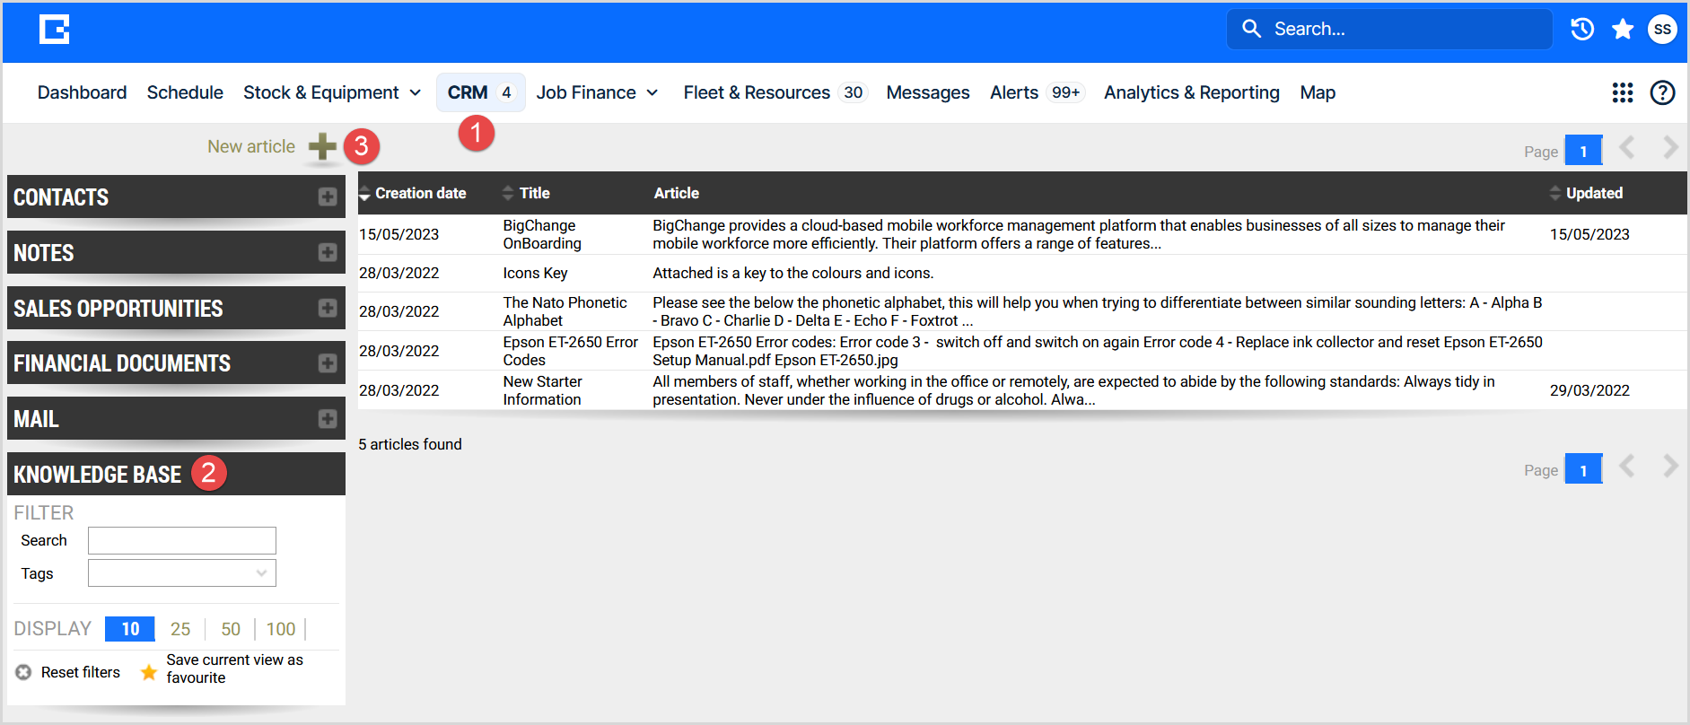Image resolution: width=1690 pixels, height=725 pixels.
Task: Click the help question mark icon
Action: pos(1662,92)
